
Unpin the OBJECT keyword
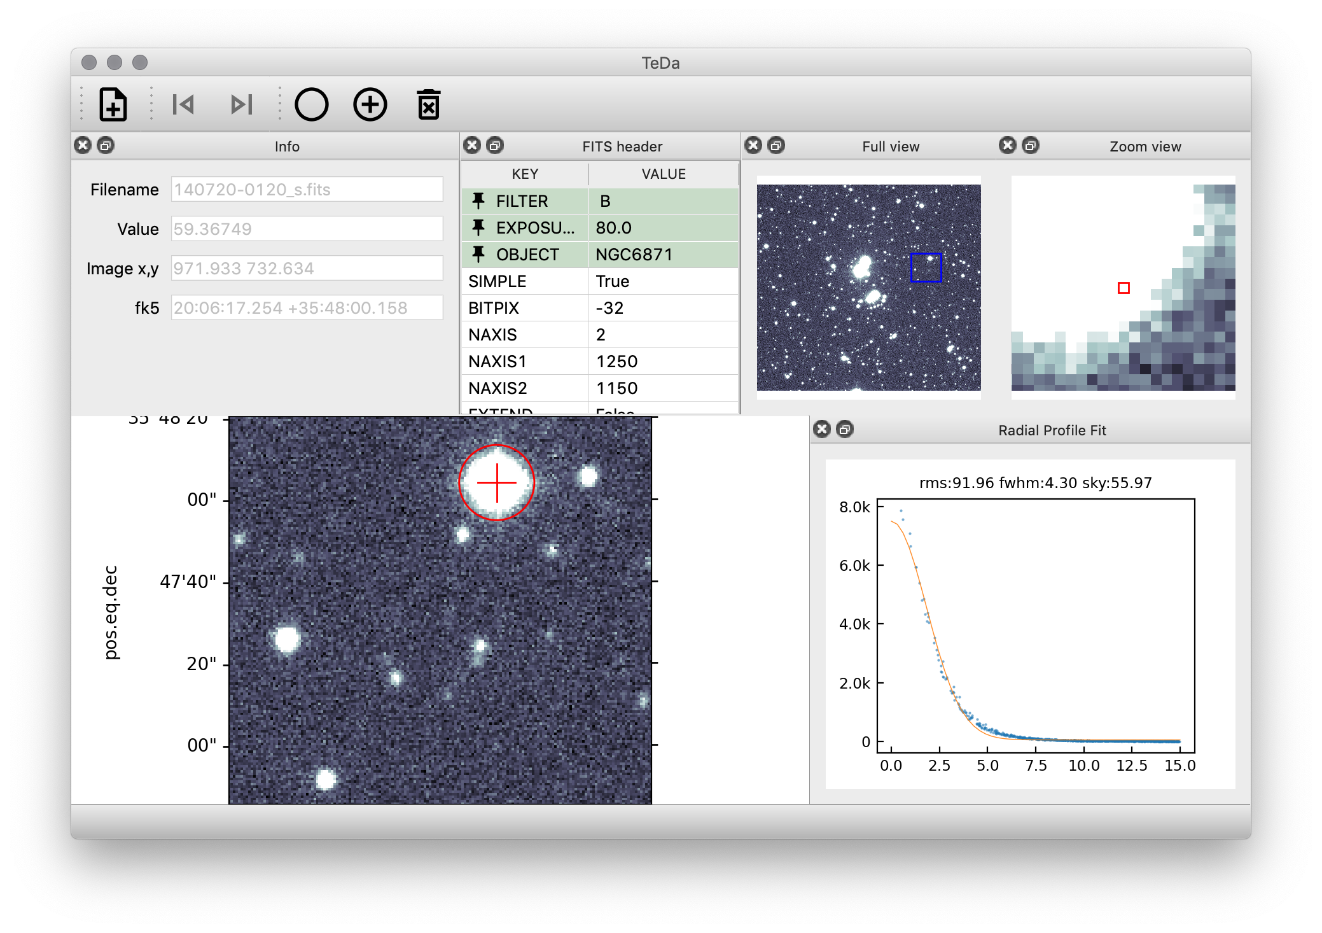click(x=478, y=254)
